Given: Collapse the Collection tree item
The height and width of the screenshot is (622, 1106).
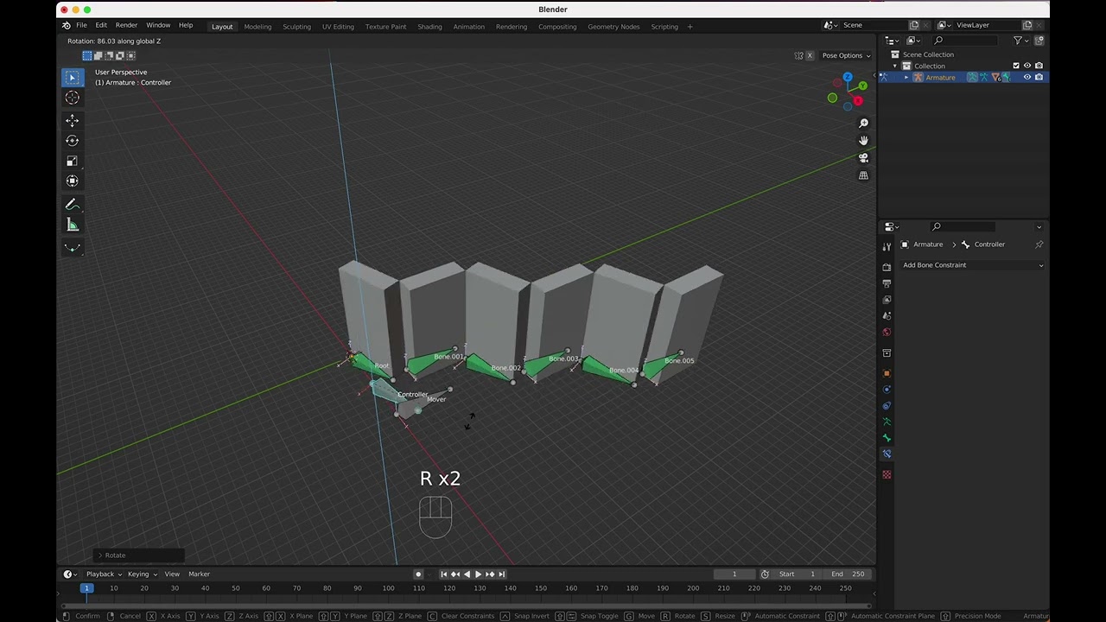Looking at the screenshot, I should 895,66.
